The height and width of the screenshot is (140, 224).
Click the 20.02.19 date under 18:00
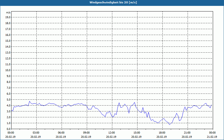pyautogui.click(x=162, y=137)
